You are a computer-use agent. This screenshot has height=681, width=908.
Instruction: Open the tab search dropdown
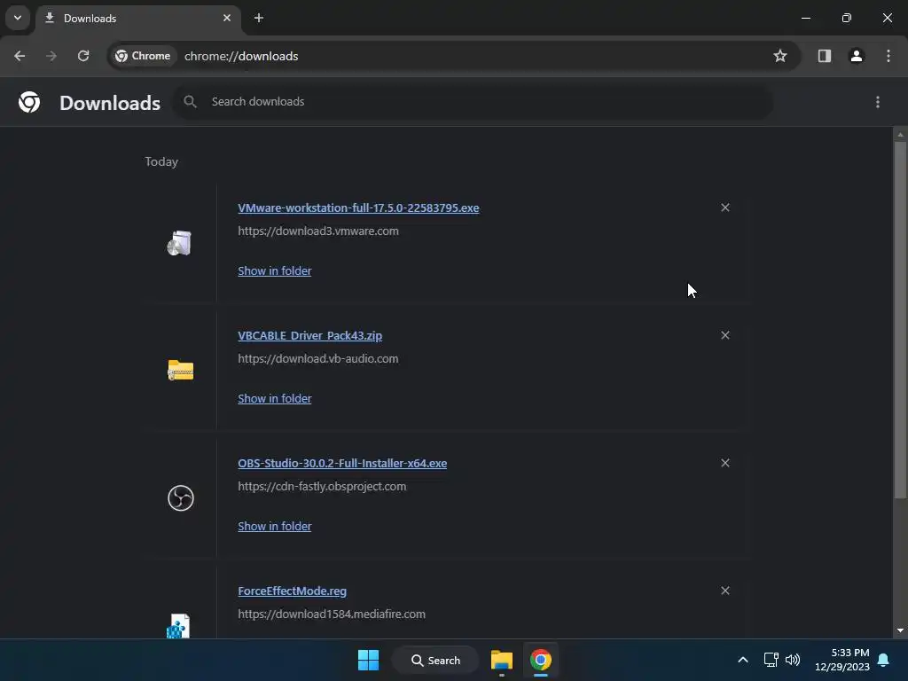pos(18,18)
